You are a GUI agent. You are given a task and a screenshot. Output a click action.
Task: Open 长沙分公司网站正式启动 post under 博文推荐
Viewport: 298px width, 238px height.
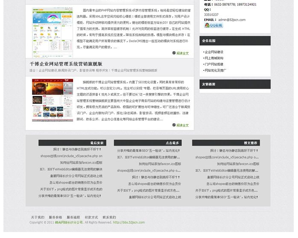[x=233, y=177]
